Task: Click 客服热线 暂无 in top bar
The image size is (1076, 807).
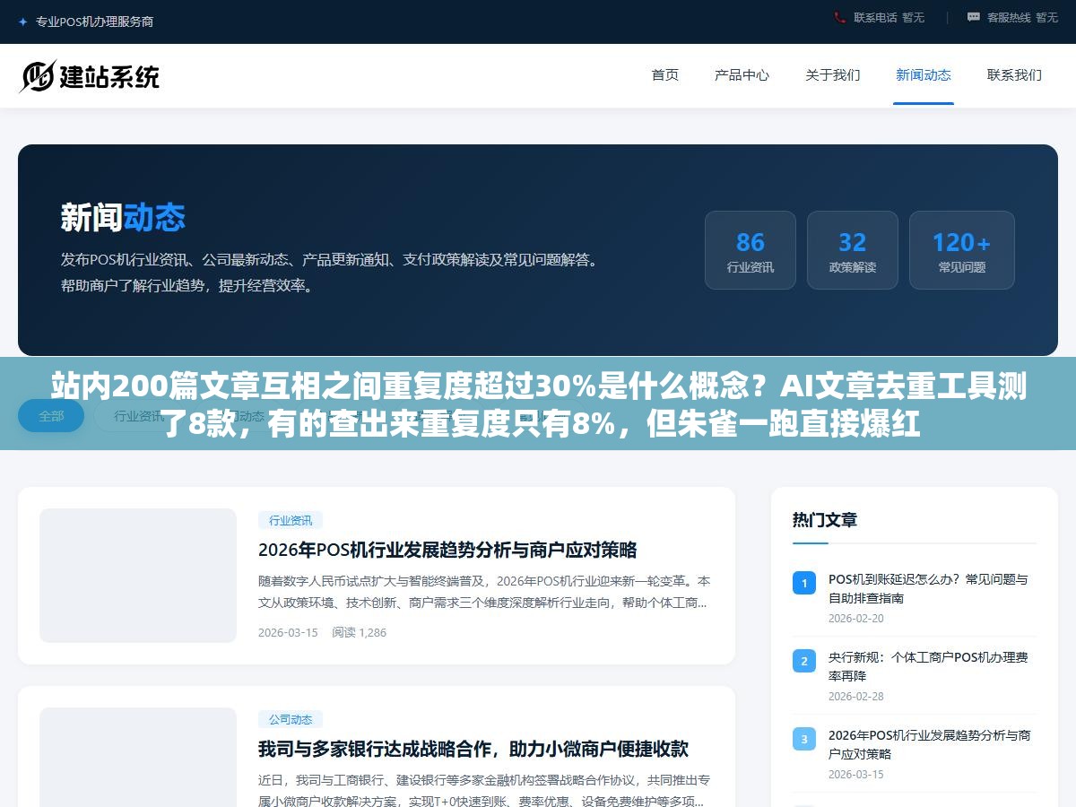Action: (1022, 17)
